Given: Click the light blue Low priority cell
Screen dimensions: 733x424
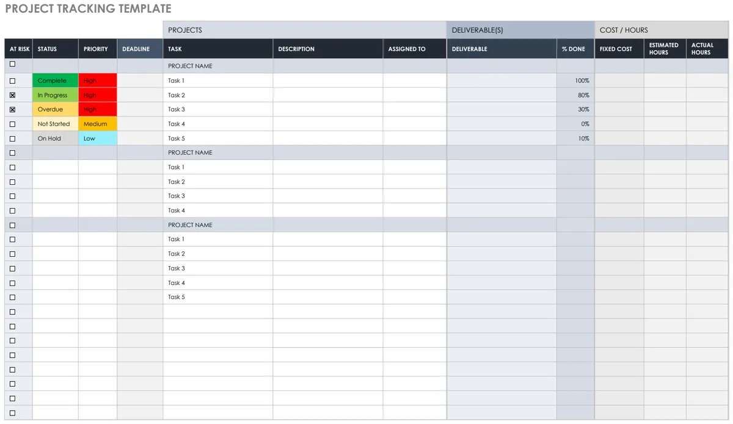Looking at the screenshot, I should click(98, 138).
